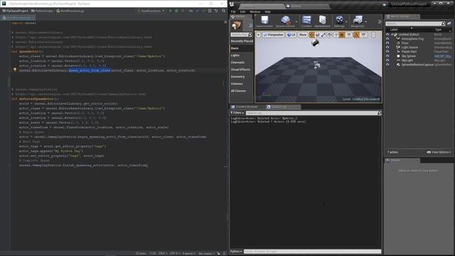Screen dimensions: 455x256
Task: Click the Search Everywhere icon in PyCharm
Action: (224, 11)
